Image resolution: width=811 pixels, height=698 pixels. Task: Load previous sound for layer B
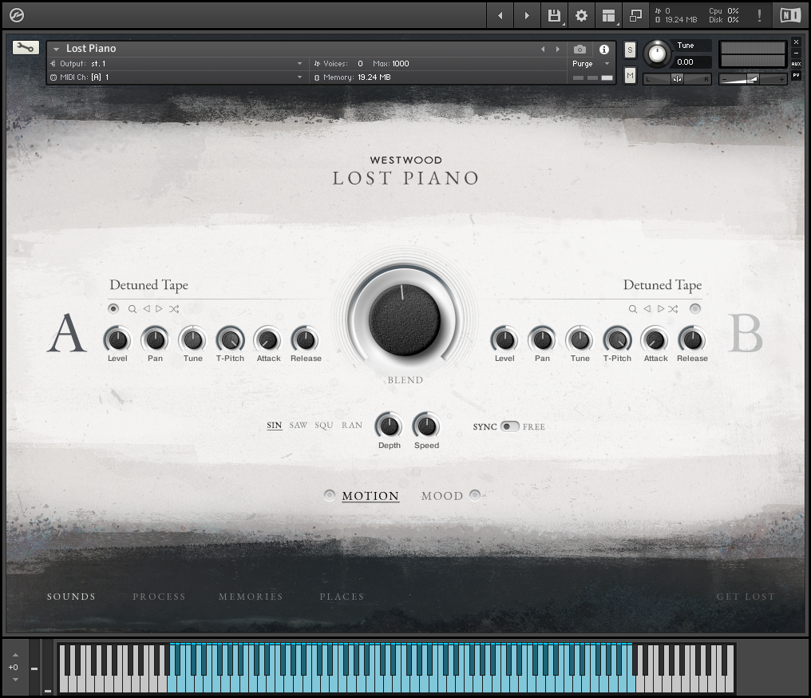tap(647, 309)
